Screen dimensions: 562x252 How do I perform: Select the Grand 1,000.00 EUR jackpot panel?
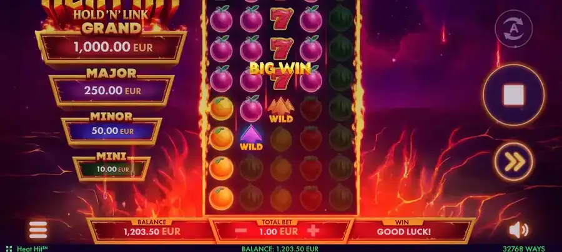click(x=111, y=47)
